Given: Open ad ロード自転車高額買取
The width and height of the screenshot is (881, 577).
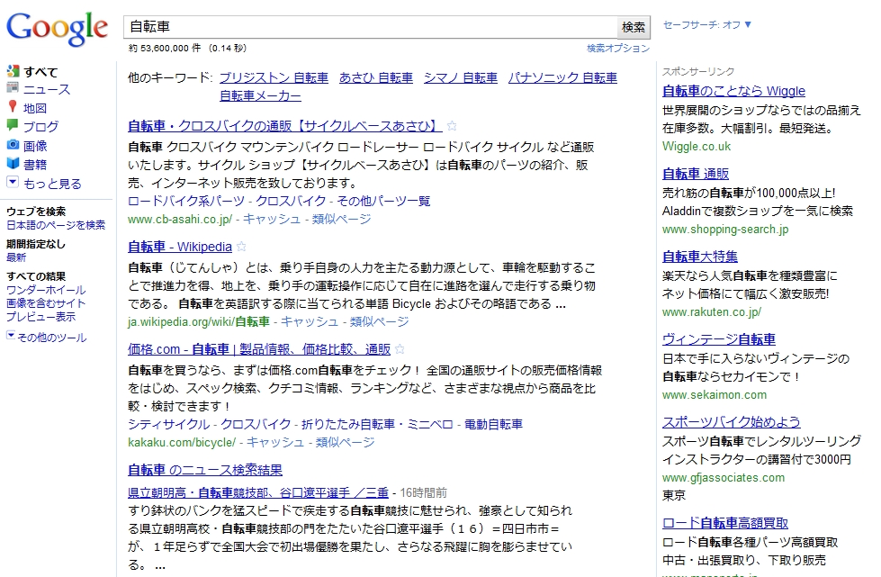Looking at the screenshot, I should point(724,523).
